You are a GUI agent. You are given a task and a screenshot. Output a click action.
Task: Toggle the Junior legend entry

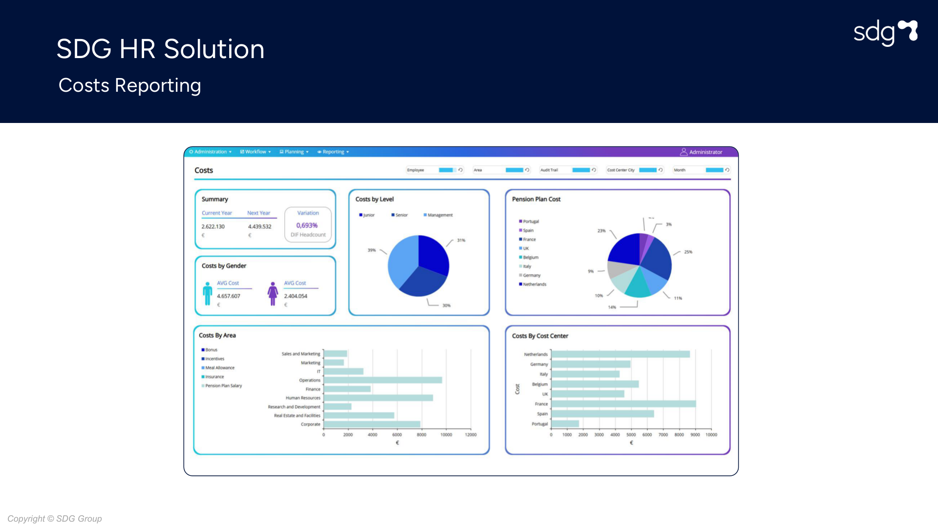pos(367,215)
